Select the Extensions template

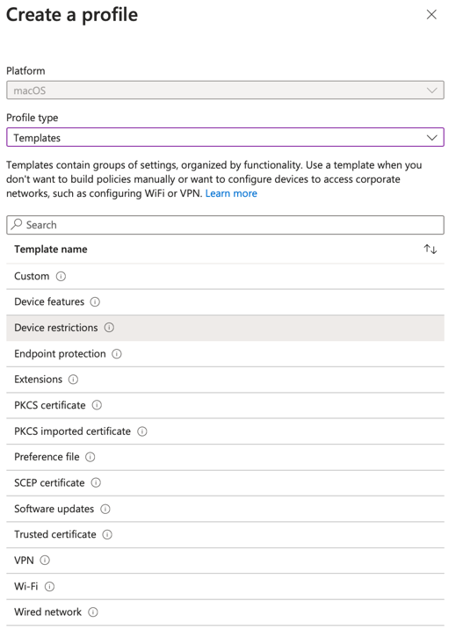point(225,380)
